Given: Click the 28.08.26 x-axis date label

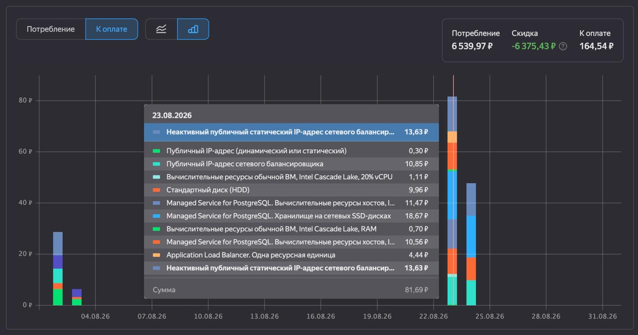Looking at the screenshot, I should point(546,316).
